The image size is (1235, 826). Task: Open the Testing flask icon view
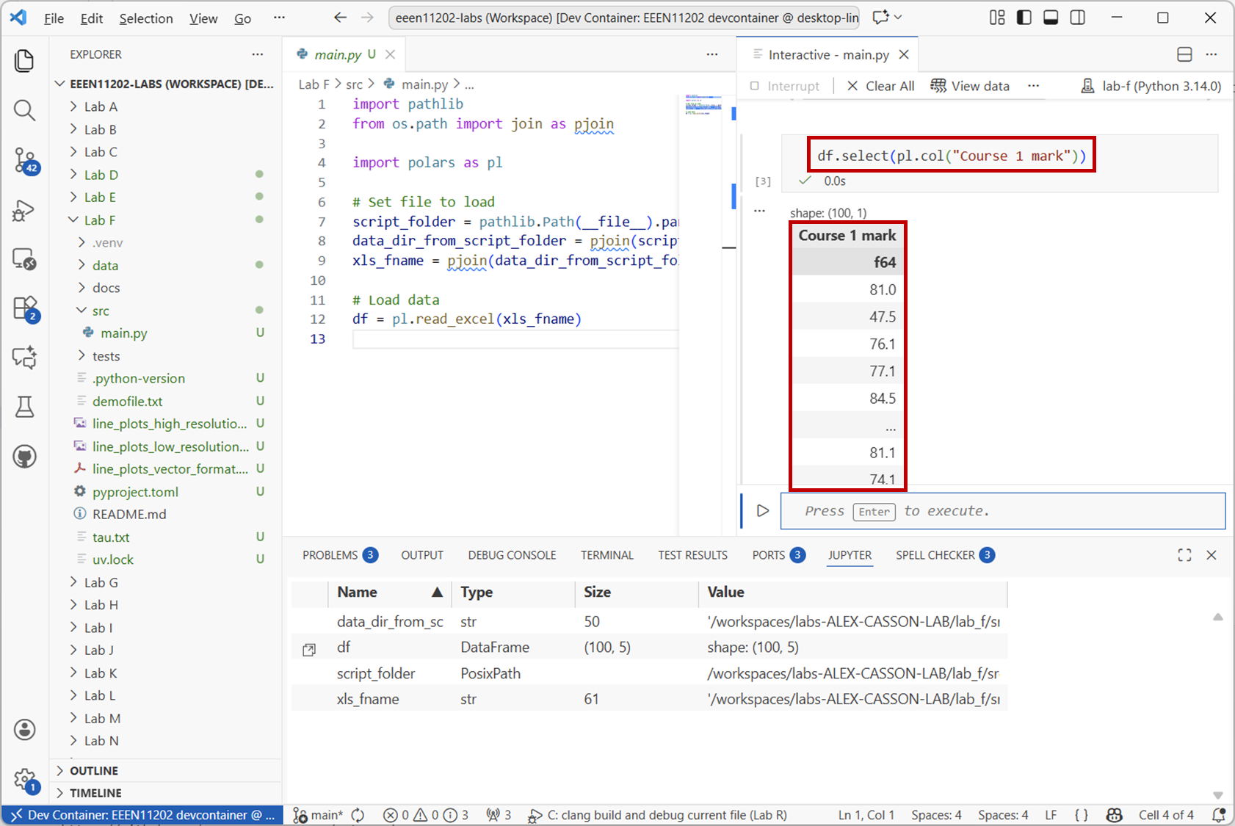coord(24,407)
